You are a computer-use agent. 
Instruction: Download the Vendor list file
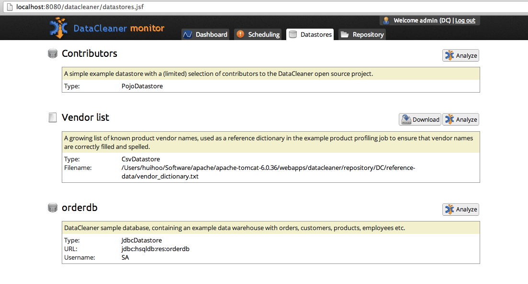420,119
